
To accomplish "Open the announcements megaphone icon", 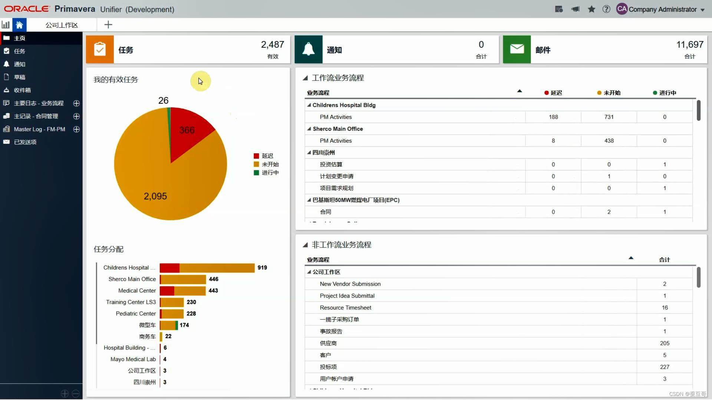I will coord(576,9).
